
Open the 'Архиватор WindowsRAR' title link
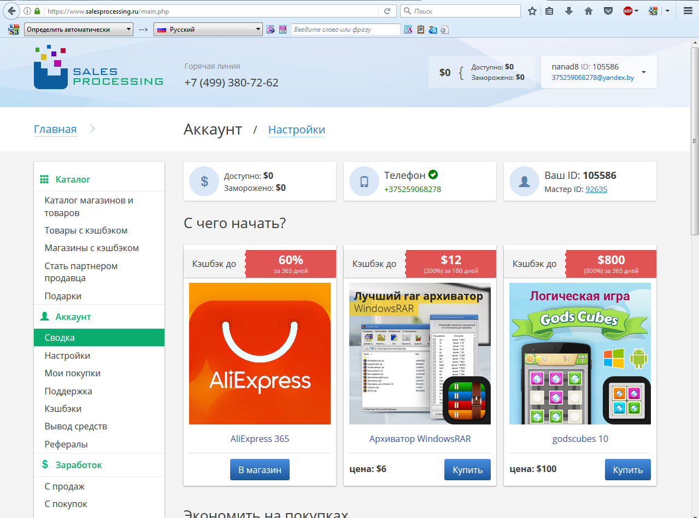[x=420, y=439]
